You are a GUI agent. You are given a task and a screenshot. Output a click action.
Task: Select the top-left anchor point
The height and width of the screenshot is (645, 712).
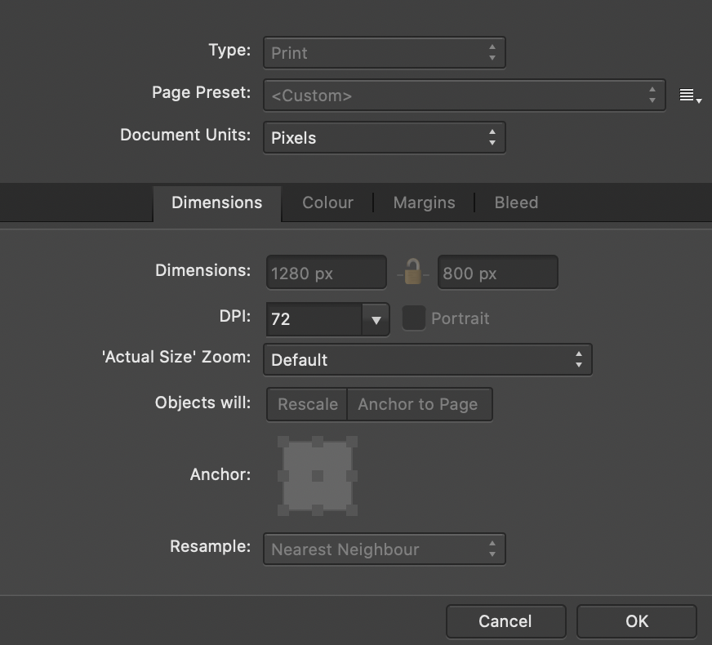tap(283, 442)
